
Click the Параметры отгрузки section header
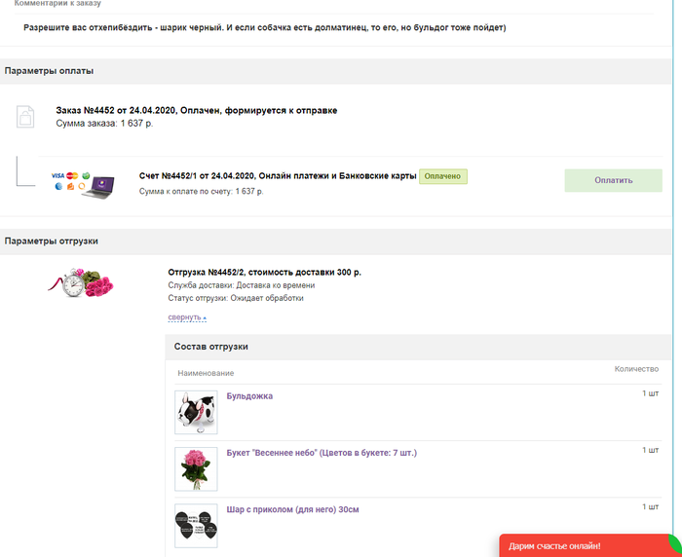pos(52,241)
